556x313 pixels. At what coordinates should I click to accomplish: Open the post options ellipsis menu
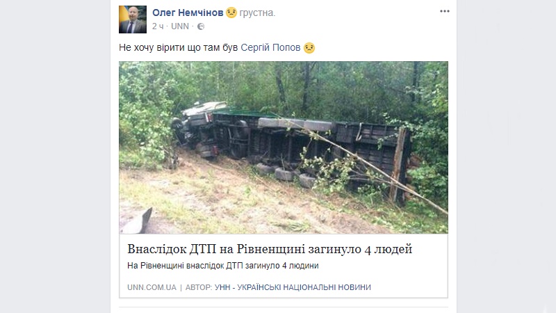(445, 11)
